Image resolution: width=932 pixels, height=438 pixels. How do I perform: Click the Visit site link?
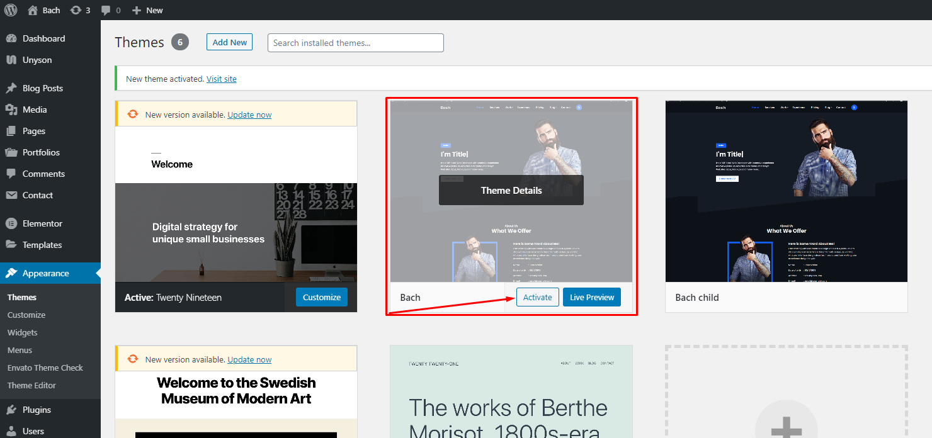click(222, 79)
